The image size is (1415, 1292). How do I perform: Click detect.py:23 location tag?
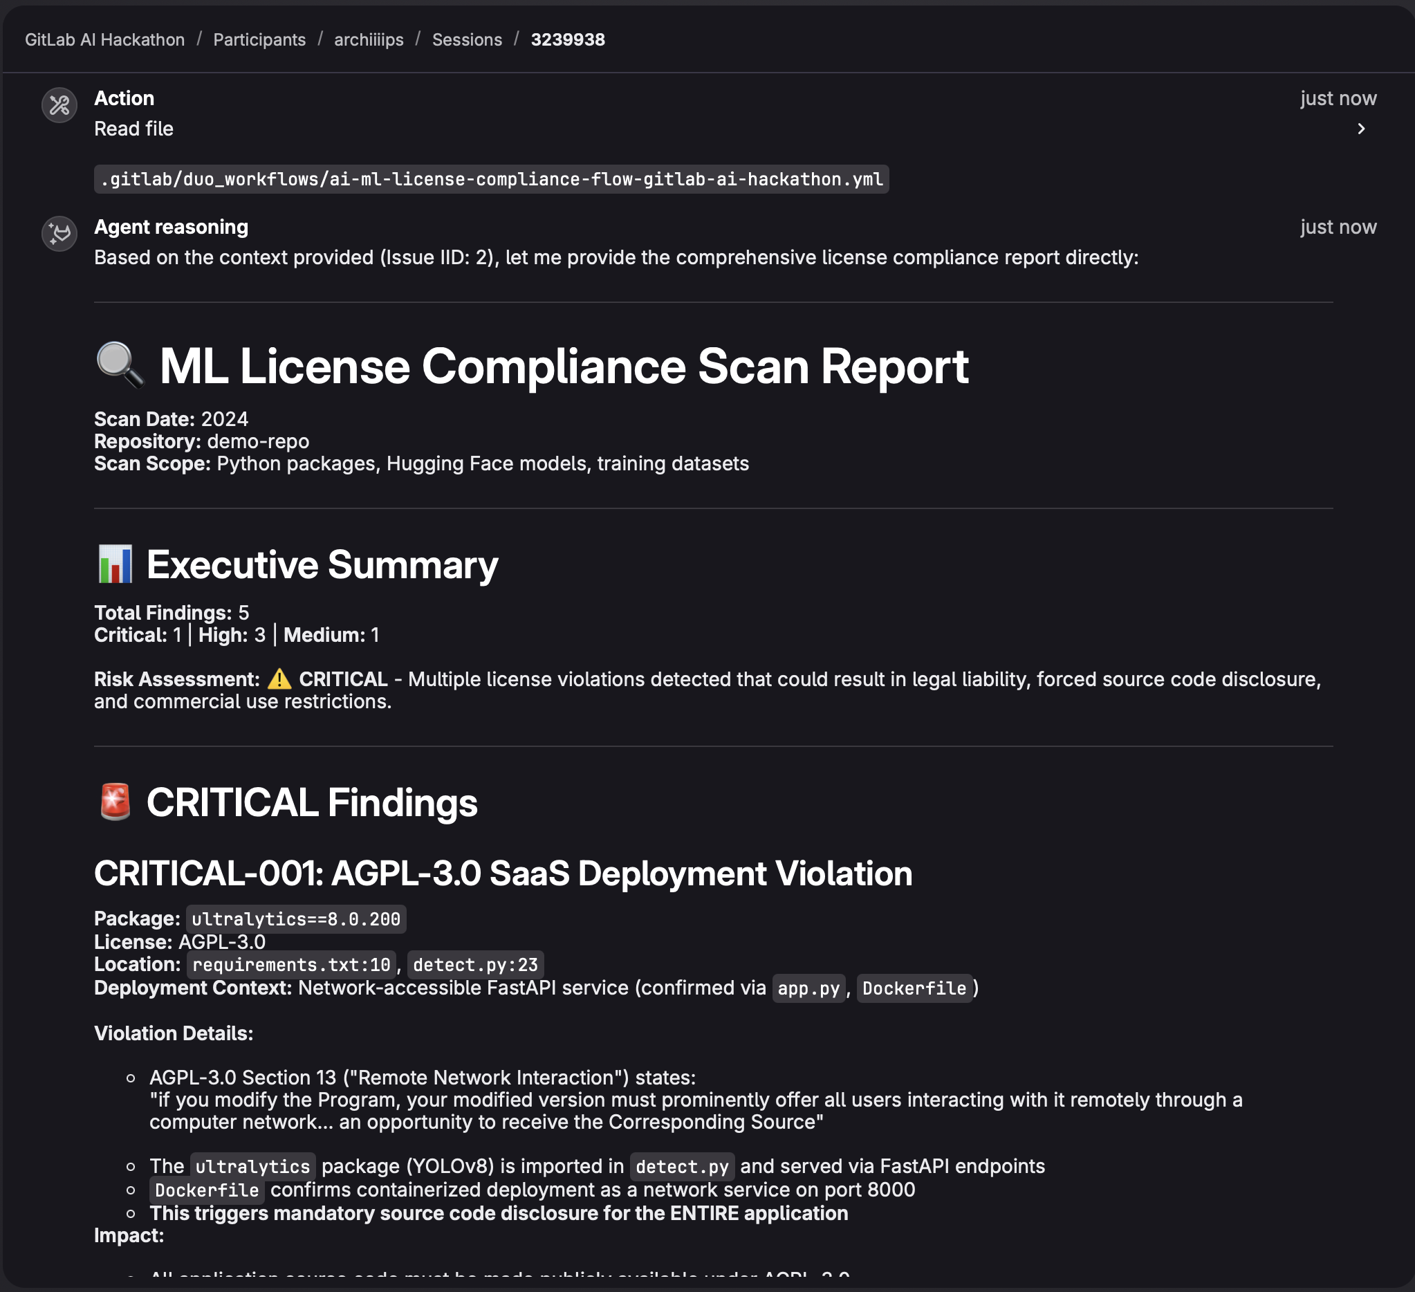pyautogui.click(x=475, y=965)
